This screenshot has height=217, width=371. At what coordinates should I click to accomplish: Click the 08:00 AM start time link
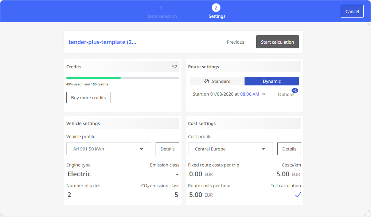(x=250, y=94)
